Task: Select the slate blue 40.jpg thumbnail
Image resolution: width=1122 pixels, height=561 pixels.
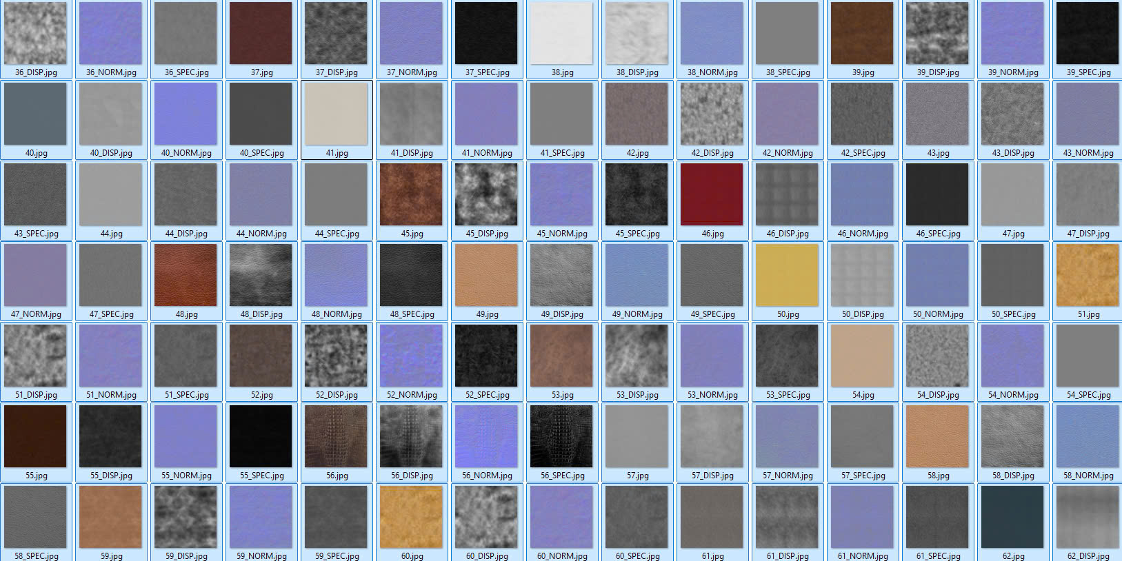Action: pos(36,114)
